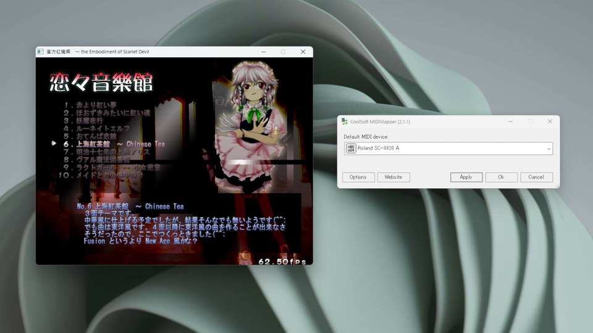Click the 恋々音樂館 Music Room title
593x333 pixels.
click(101, 82)
